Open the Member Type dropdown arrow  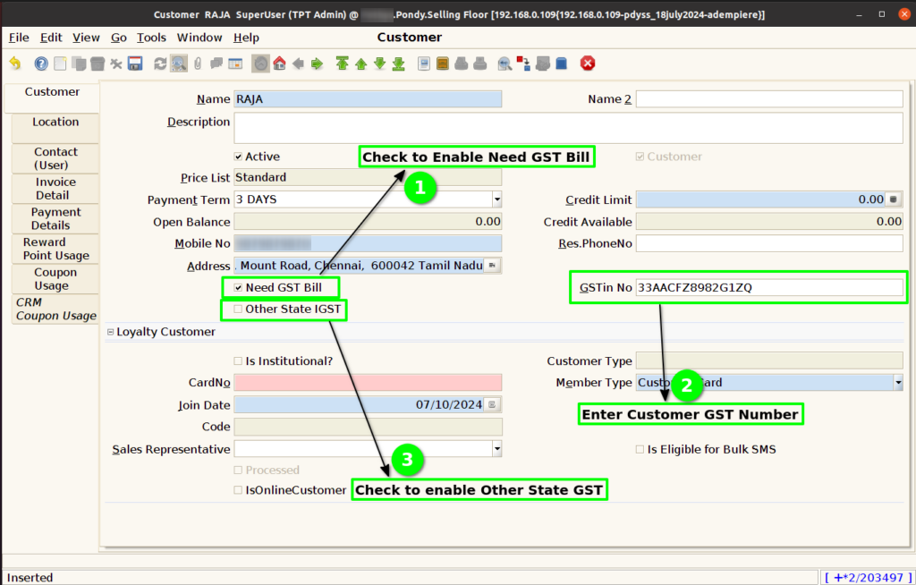pos(898,383)
